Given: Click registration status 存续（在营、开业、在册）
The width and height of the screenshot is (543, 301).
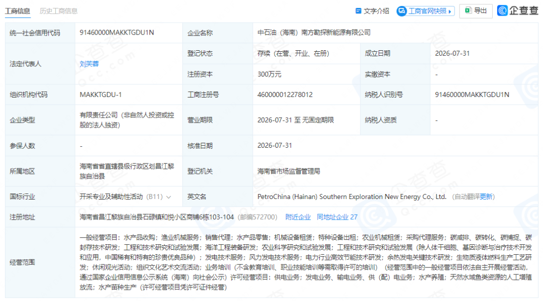Looking at the screenshot, I should [x=293, y=53].
